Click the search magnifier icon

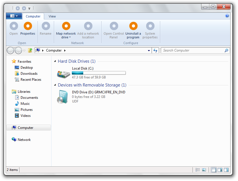coord(226,50)
